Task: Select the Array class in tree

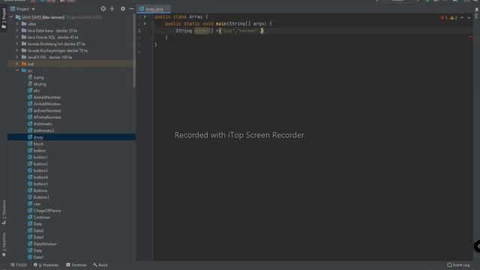Action: [x=35, y=137]
